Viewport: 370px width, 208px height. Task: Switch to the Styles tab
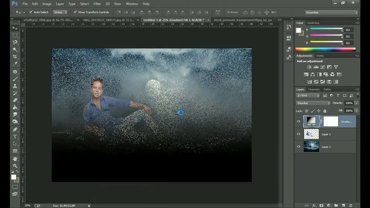point(320,56)
